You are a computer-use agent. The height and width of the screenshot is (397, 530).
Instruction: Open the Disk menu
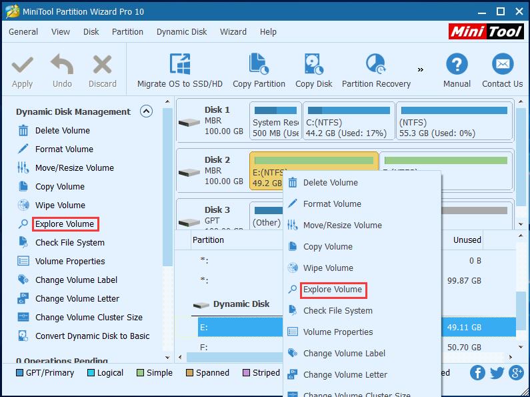(91, 32)
